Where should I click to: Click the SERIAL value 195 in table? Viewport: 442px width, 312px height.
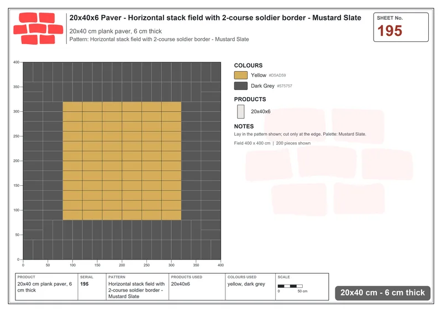click(85, 284)
